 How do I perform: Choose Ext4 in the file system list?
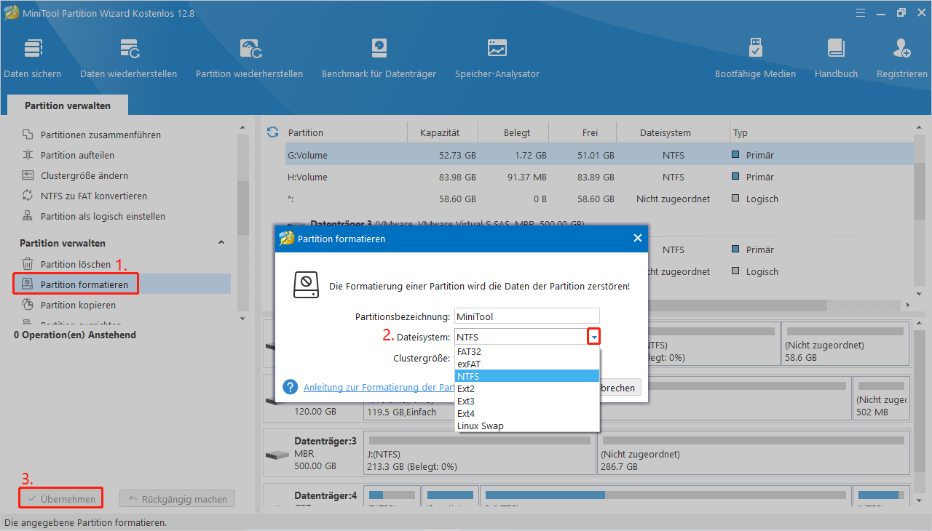click(x=527, y=413)
